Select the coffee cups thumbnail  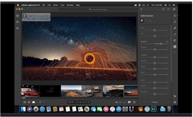tap(92, 91)
